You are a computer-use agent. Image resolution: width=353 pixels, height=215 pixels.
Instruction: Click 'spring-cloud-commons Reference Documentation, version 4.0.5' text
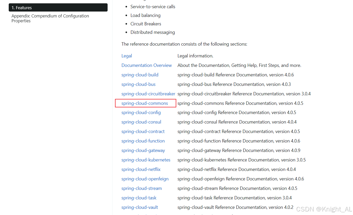pyautogui.click(x=240, y=103)
